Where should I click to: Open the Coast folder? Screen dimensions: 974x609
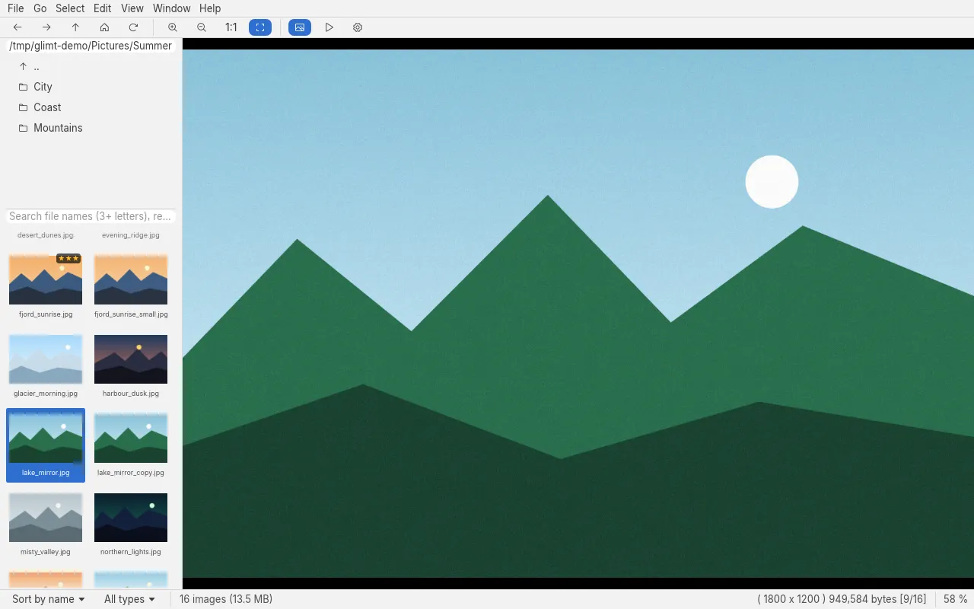(91, 107)
